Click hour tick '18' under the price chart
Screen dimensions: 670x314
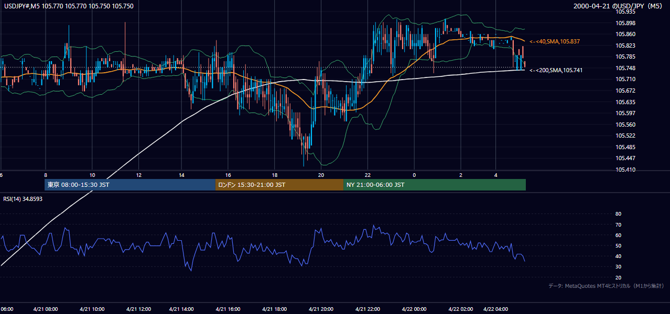pos(275,174)
